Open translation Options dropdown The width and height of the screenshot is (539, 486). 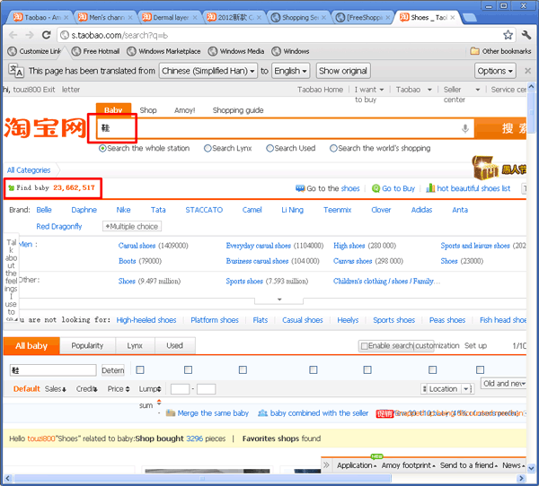(495, 71)
